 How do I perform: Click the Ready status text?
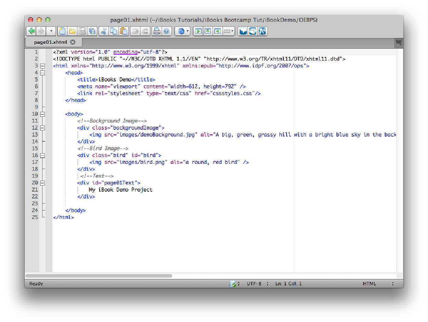36,284
